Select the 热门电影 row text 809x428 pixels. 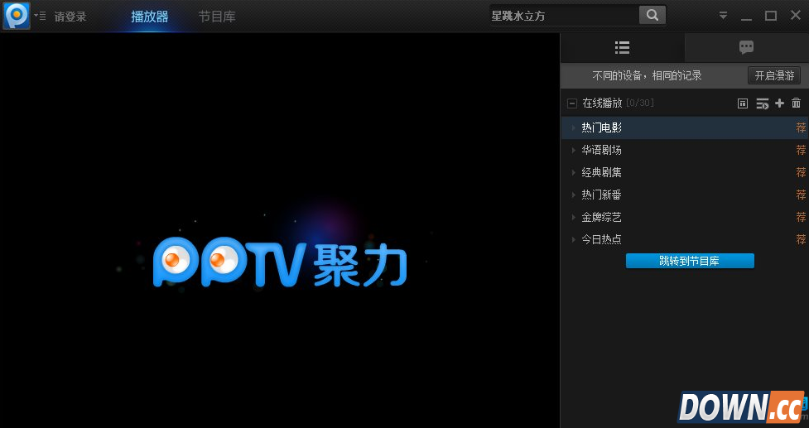(602, 127)
